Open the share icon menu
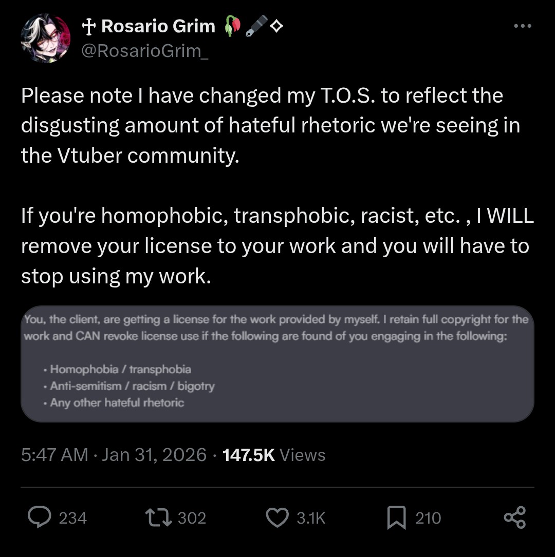This screenshot has width=555, height=557. tap(514, 517)
